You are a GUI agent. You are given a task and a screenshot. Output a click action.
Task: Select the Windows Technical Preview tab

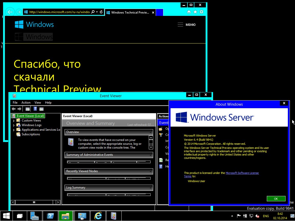point(130,12)
